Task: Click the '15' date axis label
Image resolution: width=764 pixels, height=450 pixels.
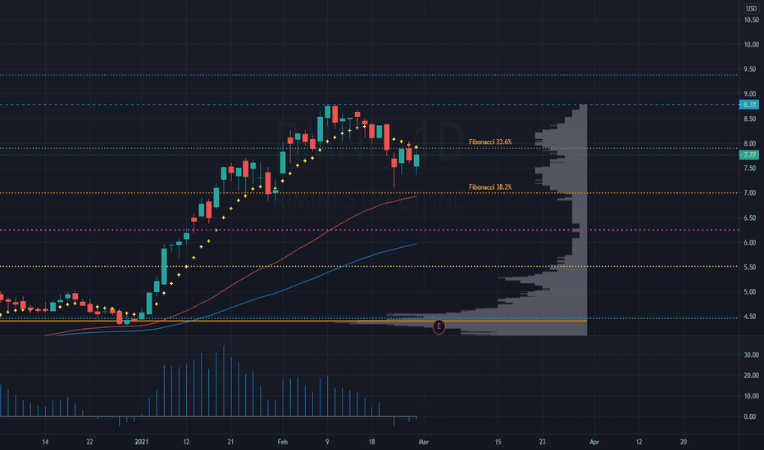Action: (498, 442)
